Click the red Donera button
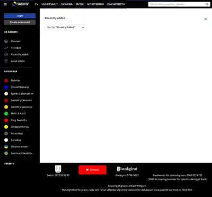212x197 pixels. coord(92,170)
